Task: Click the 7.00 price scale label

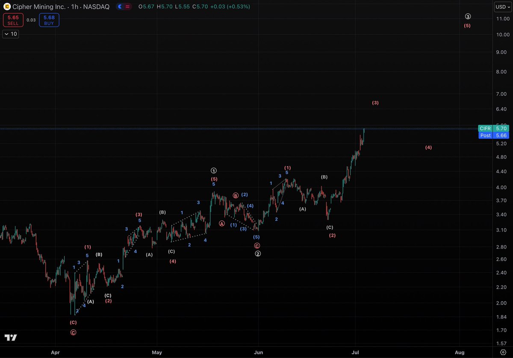Action: click(501, 94)
